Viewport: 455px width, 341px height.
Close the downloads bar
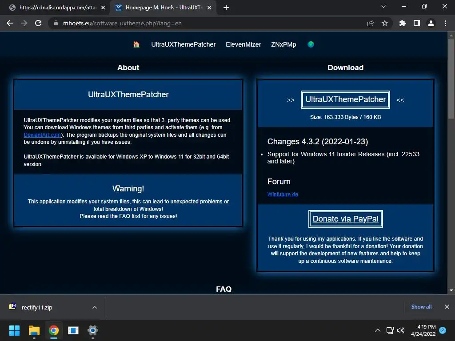447,307
